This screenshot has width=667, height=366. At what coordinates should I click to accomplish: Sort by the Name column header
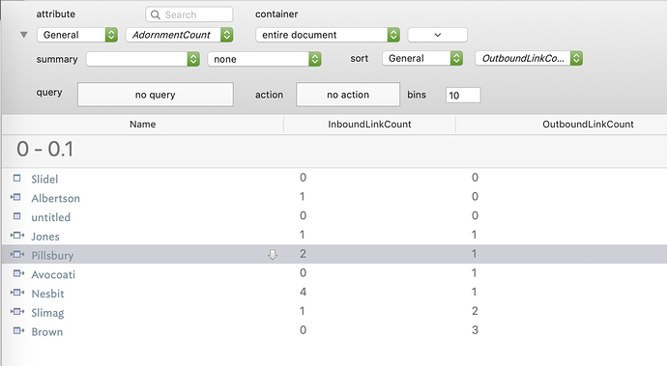142,125
